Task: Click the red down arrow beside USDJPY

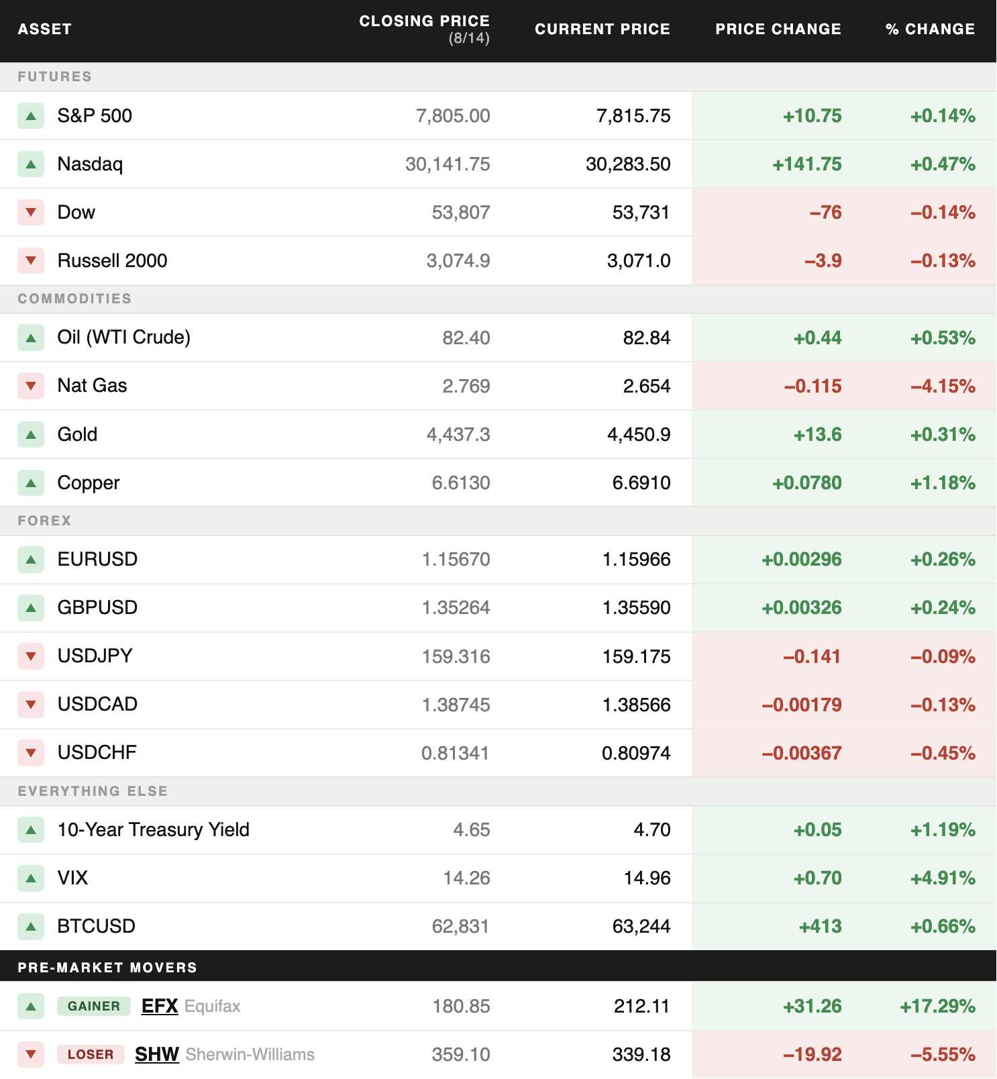Action: click(x=31, y=656)
